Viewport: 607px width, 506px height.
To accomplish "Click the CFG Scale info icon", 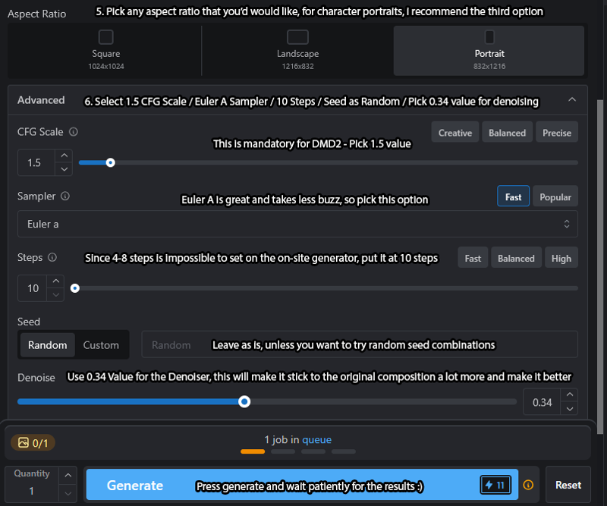I will pos(74,132).
